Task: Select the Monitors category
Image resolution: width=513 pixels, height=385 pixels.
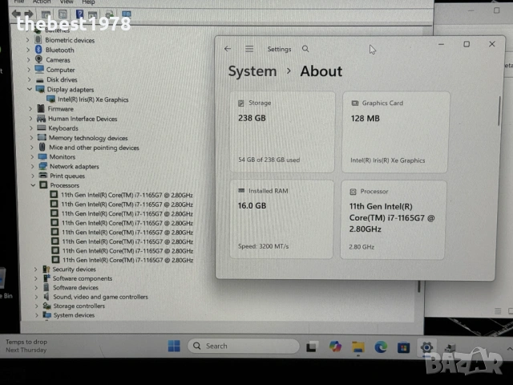Action: click(x=63, y=157)
